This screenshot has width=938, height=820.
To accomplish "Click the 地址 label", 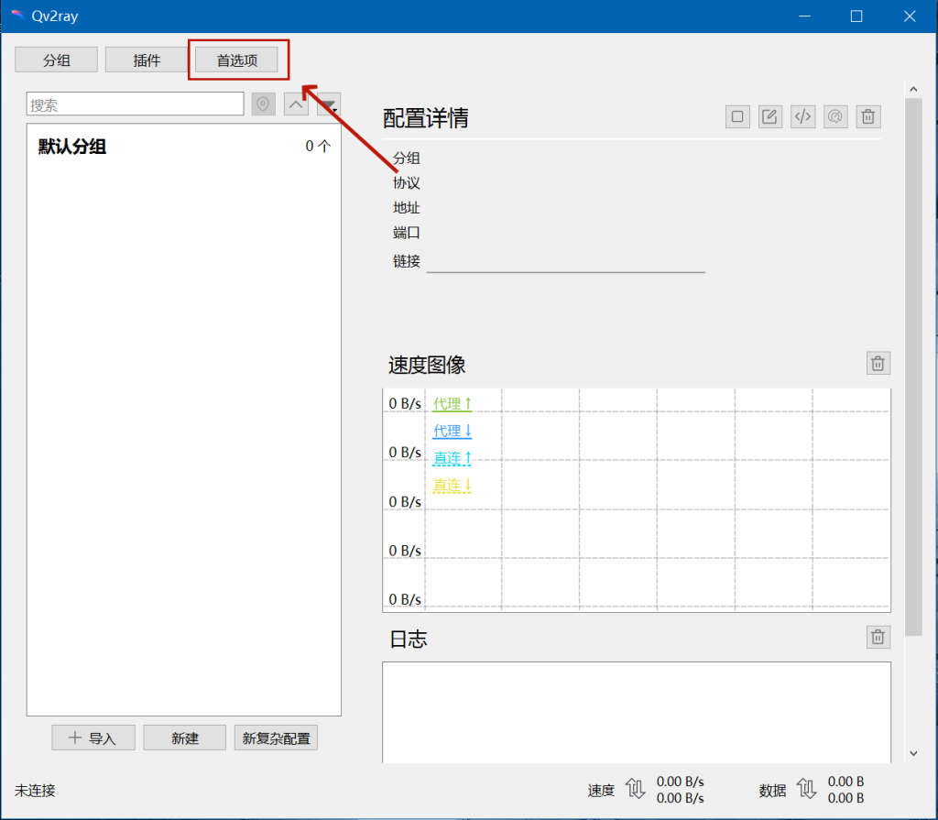I will pyautogui.click(x=407, y=208).
